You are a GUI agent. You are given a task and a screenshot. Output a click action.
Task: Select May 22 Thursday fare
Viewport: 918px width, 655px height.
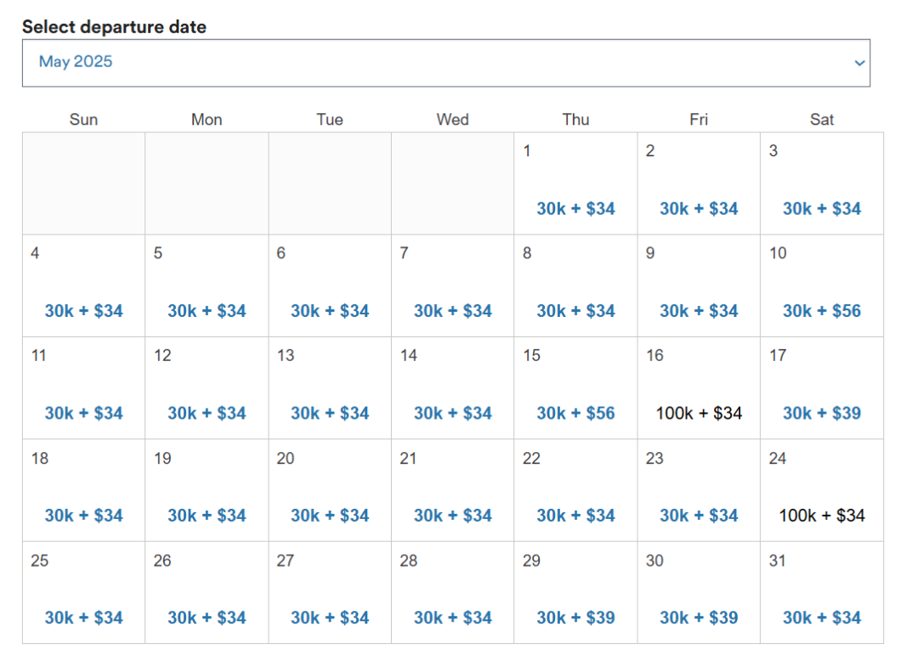tap(575, 490)
